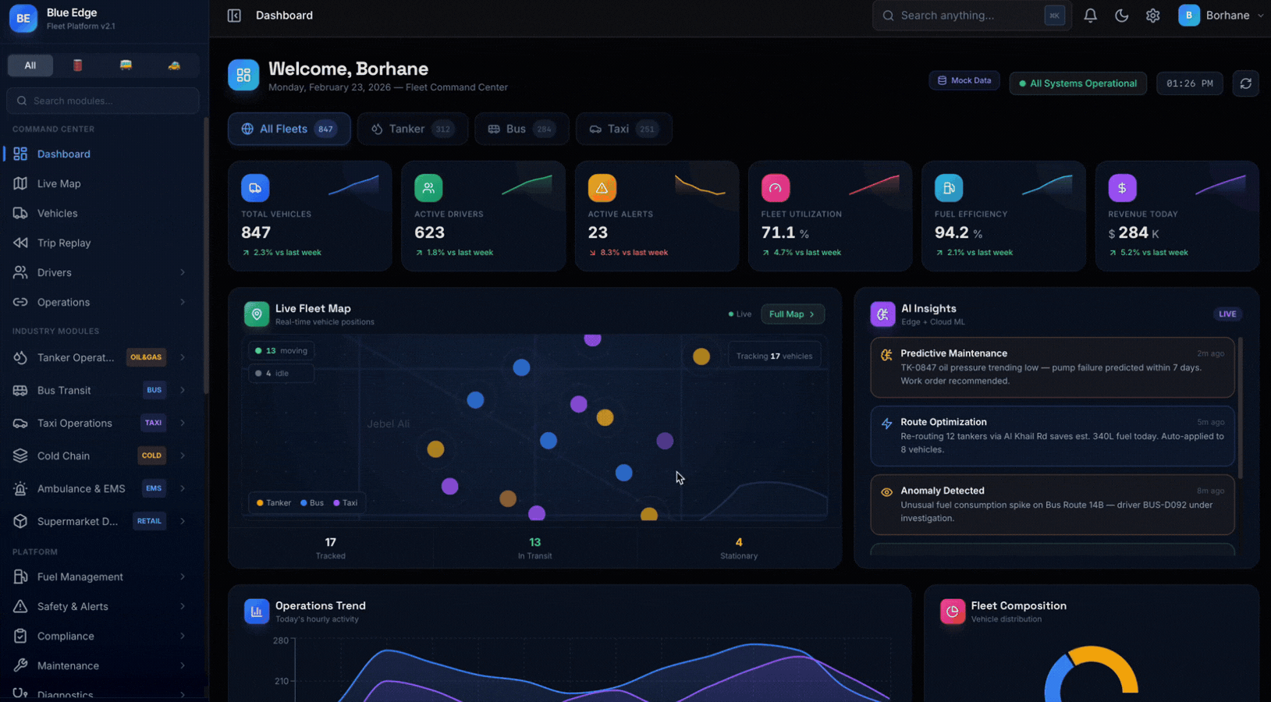Open the Borhane account dropdown
The image size is (1271, 702).
[x=1221, y=15]
